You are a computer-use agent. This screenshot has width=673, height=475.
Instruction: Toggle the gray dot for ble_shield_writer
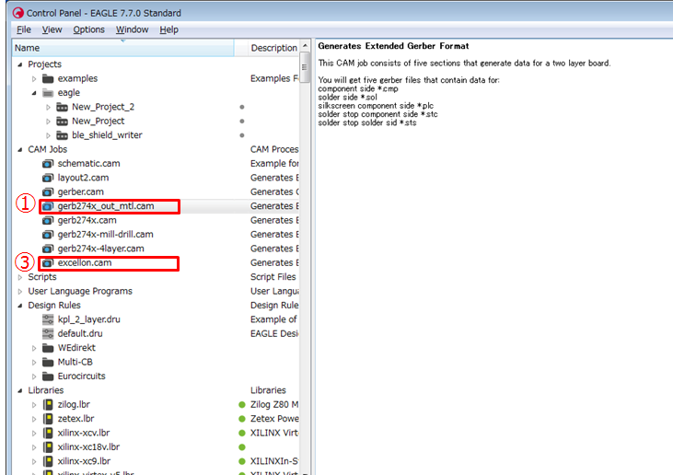242,135
